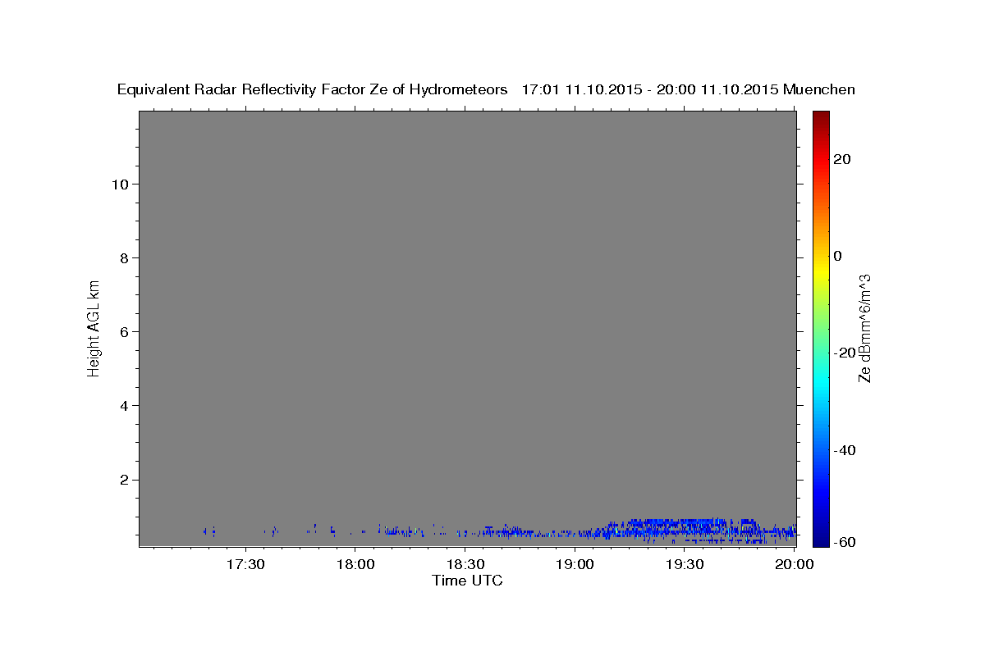Image resolution: width=985 pixels, height=656 pixels.
Task: Click the 'Muenchen' location label
Action: pos(819,89)
